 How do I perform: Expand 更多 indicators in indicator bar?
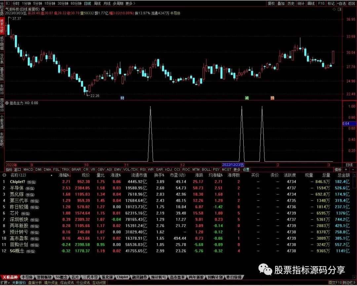237,169
